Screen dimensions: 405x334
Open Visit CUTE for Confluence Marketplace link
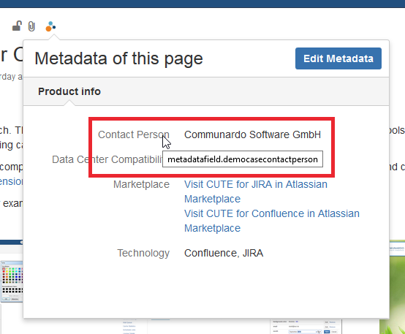(x=271, y=221)
